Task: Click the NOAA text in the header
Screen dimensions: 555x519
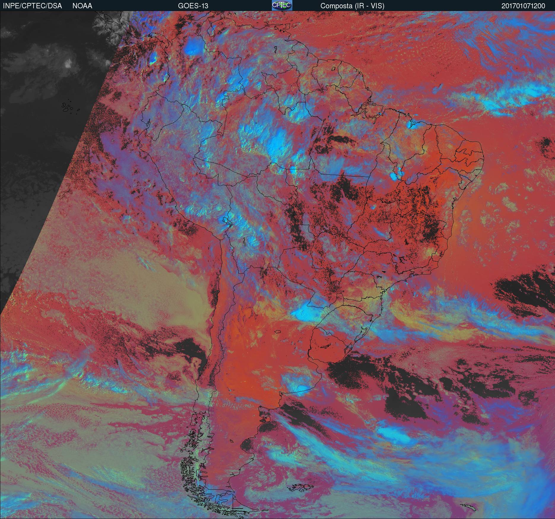Action: coord(82,6)
